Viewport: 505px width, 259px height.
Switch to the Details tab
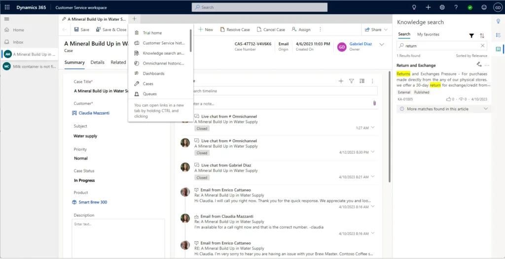[x=97, y=63]
